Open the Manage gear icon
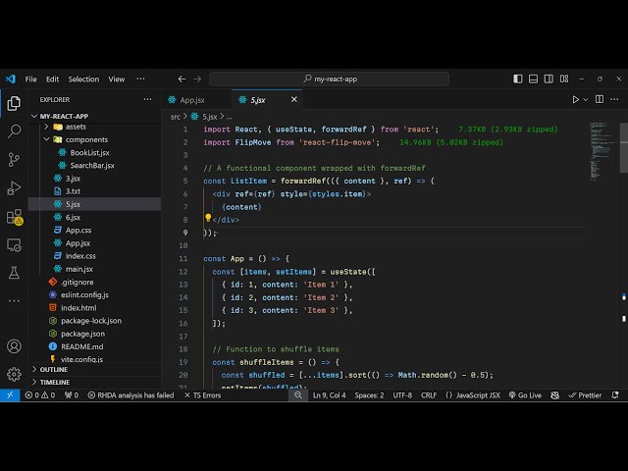 tap(14, 374)
